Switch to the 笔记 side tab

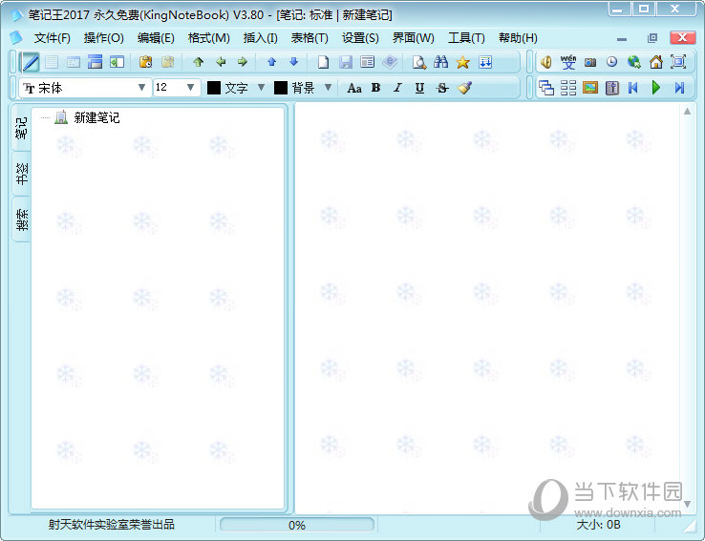coord(21,128)
